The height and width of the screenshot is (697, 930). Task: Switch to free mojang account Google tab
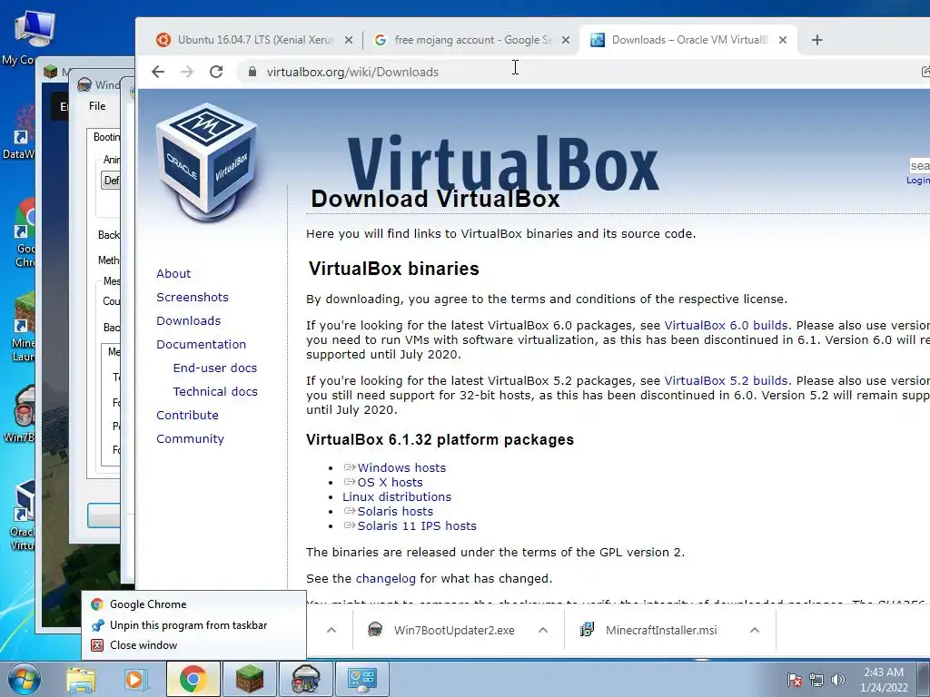471,40
